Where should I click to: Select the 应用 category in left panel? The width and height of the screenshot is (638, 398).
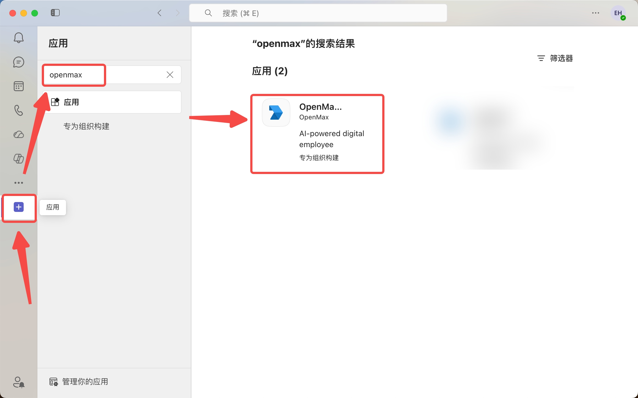pyautogui.click(x=112, y=102)
